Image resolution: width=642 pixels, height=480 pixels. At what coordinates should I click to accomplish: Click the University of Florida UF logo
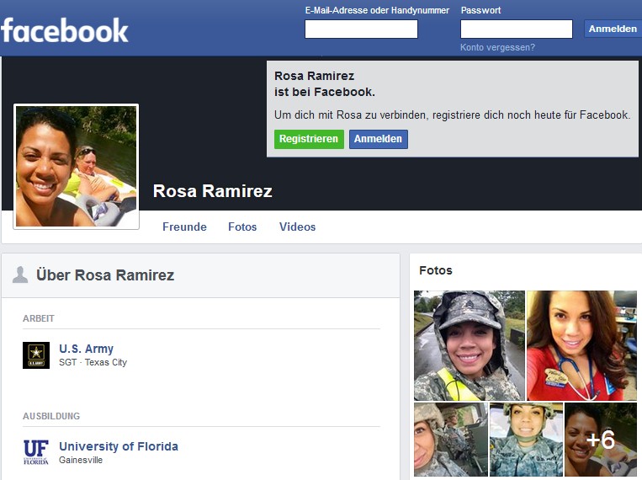point(36,452)
